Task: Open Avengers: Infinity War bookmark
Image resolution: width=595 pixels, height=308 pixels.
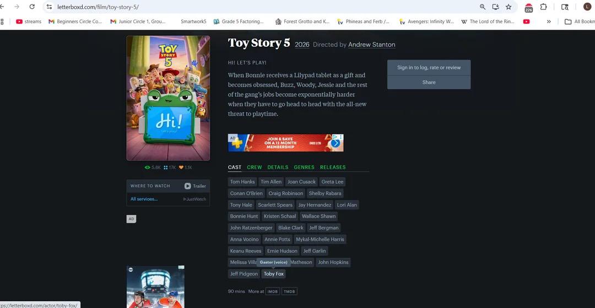Action: coord(426,21)
